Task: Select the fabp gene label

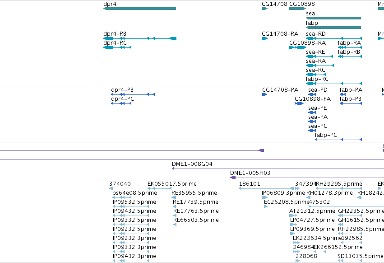Action: (x=312, y=23)
